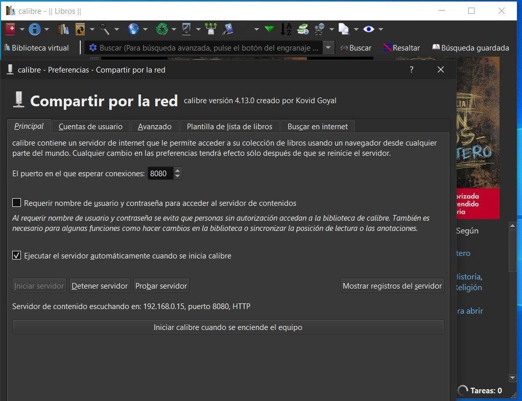Click the Add books red book icon
Image resolution: width=522 pixels, height=401 pixels.
pos(10,29)
